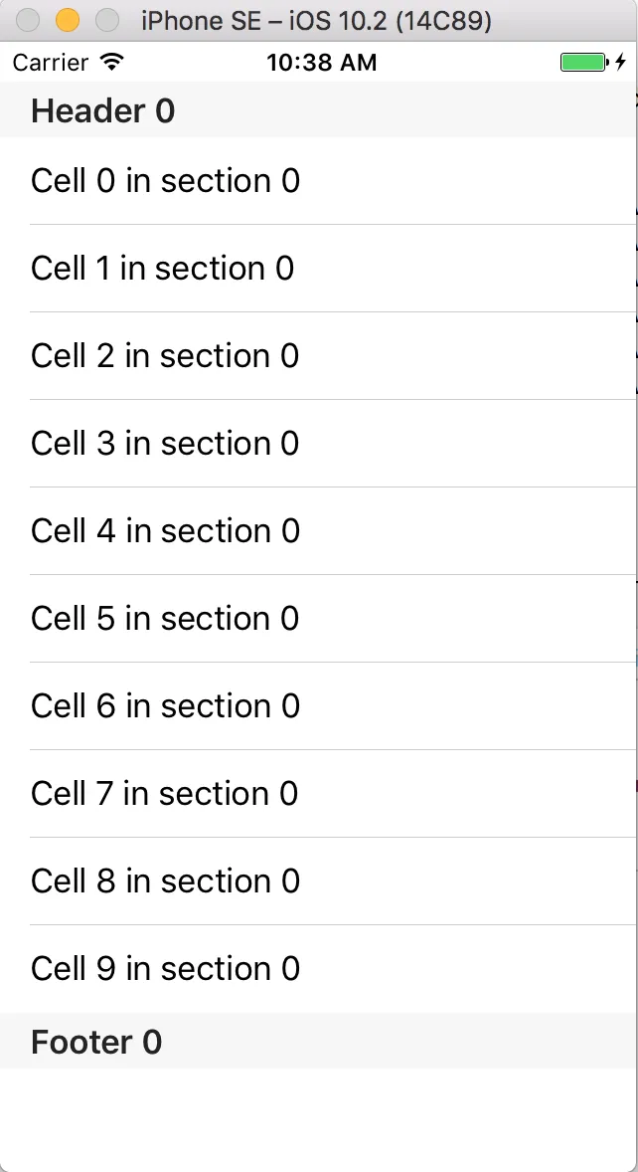Click the battery charging bolt icon
Viewport: 638px width, 1172px height.
[x=621, y=63]
